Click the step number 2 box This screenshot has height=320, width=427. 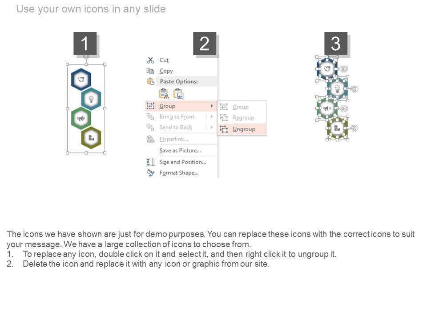[x=205, y=44]
